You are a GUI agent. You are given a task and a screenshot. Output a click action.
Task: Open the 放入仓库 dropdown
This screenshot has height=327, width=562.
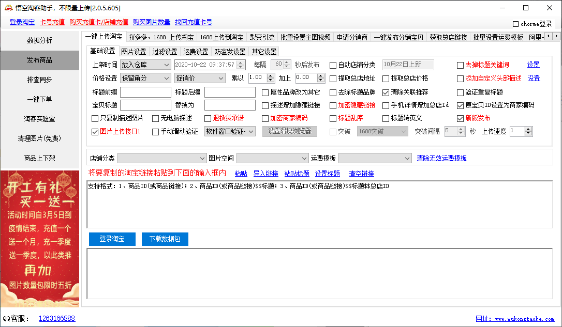145,65
